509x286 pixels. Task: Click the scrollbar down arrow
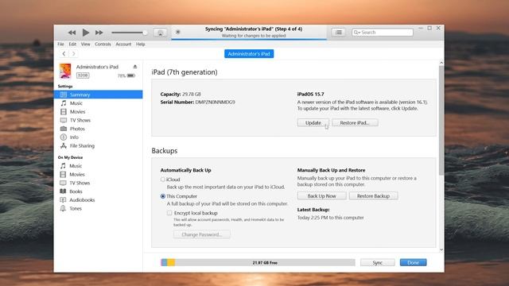[x=441, y=249]
